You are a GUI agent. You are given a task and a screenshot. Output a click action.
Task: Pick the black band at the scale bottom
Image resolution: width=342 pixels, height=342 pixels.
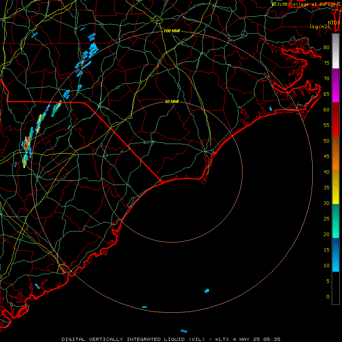(x=336, y=288)
